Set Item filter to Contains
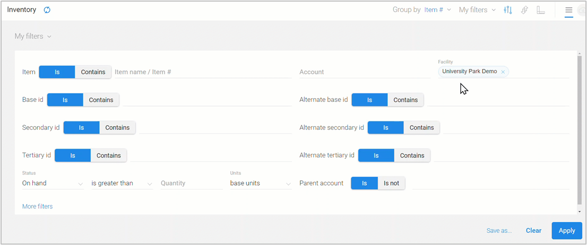Image resolution: width=587 pixels, height=245 pixels. point(93,72)
